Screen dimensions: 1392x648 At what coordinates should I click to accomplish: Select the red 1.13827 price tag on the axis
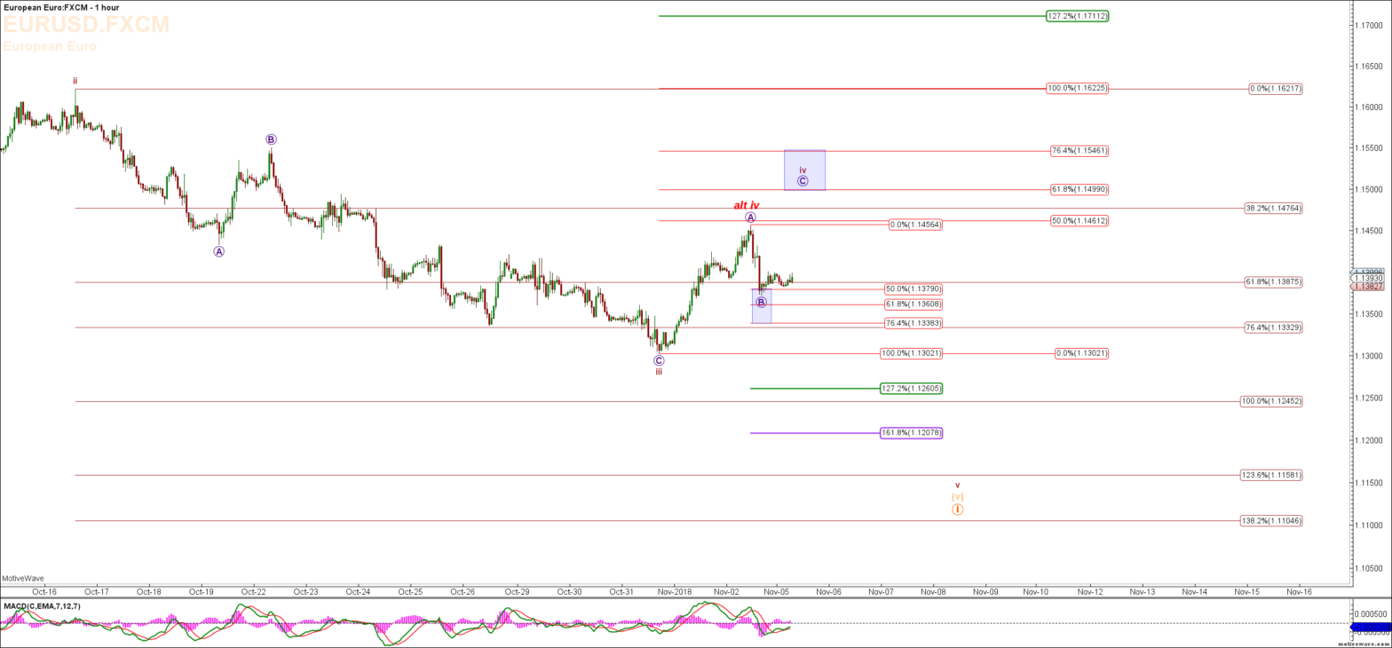(1368, 286)
